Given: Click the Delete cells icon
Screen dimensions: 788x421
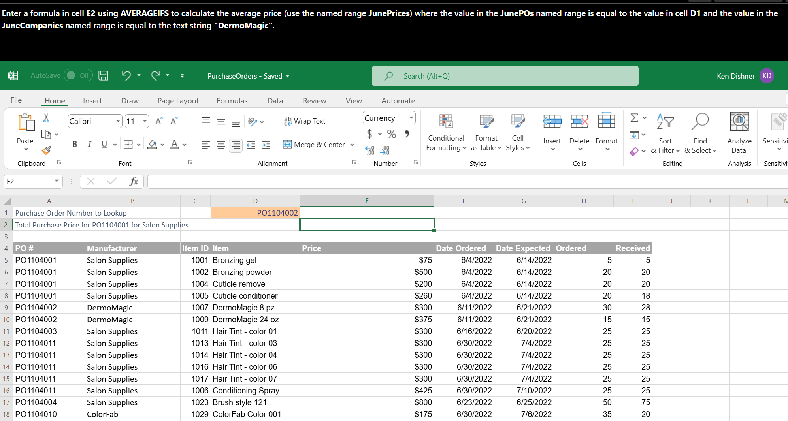Looking at the screenshot, I should click(x=579, y=121).
